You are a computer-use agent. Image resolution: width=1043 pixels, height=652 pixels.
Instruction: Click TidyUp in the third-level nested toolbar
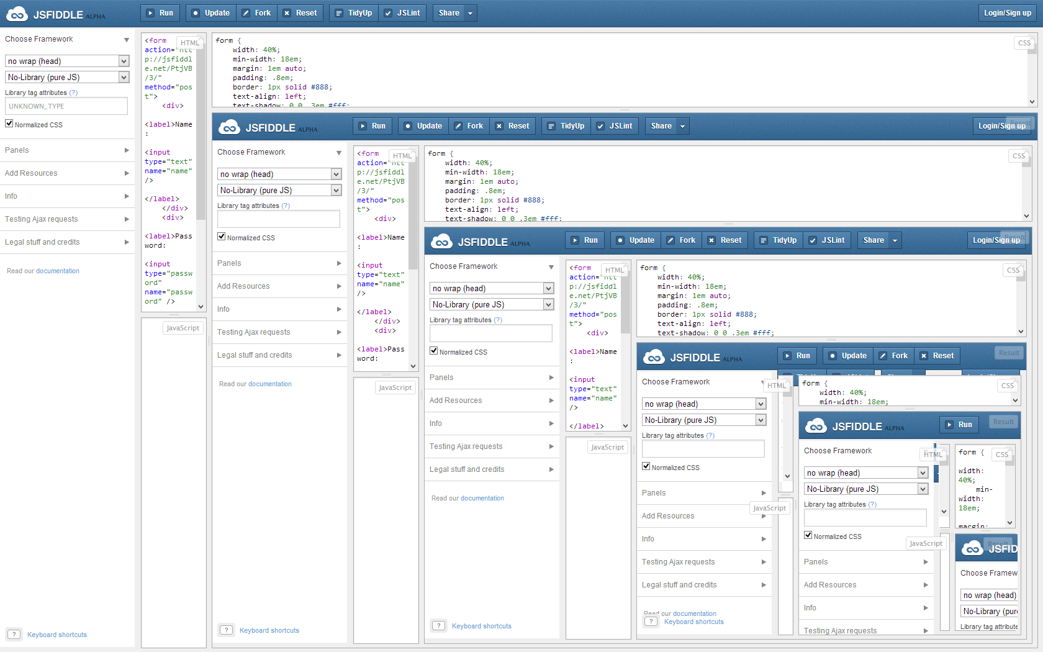click(779, 240)
